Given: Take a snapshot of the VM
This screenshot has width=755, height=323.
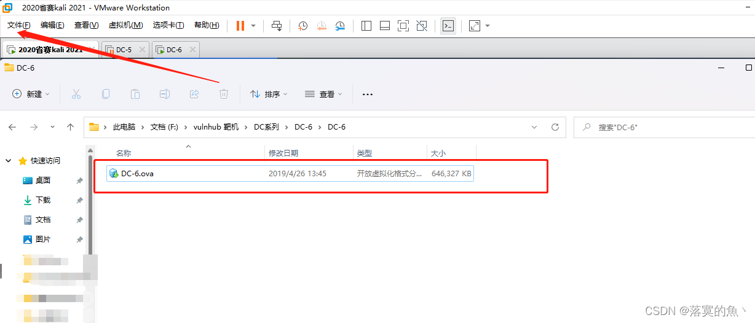Looking at the screenshot, I should coord(303,26).
